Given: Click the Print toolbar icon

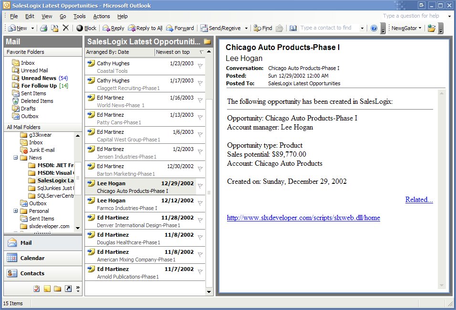Looking at the screenshot, I should [x=43, y=28].
